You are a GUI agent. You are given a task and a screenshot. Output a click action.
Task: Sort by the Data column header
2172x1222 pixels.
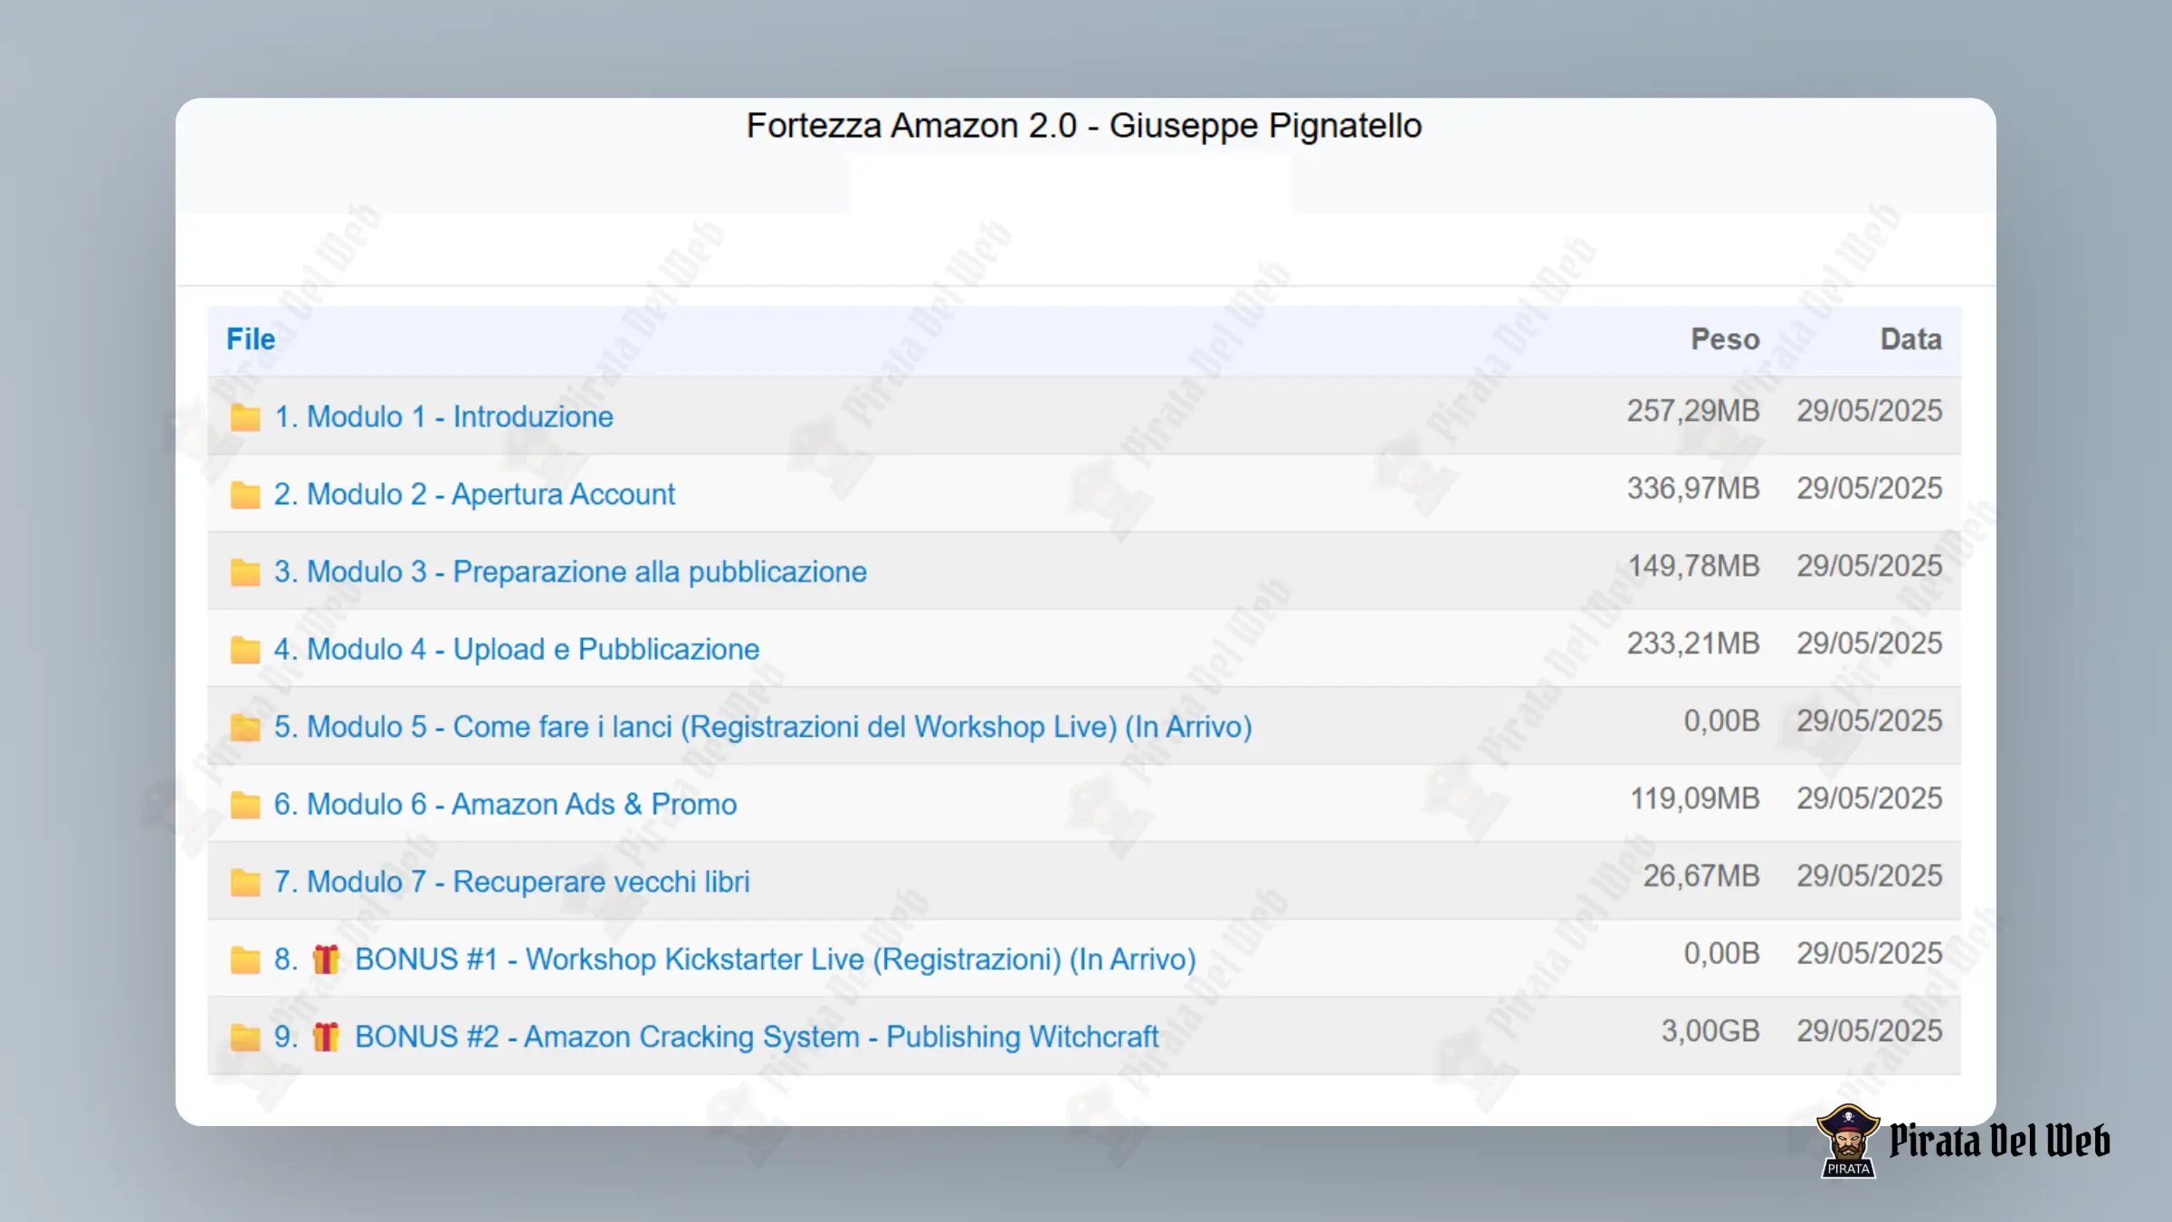[1911, 339]
